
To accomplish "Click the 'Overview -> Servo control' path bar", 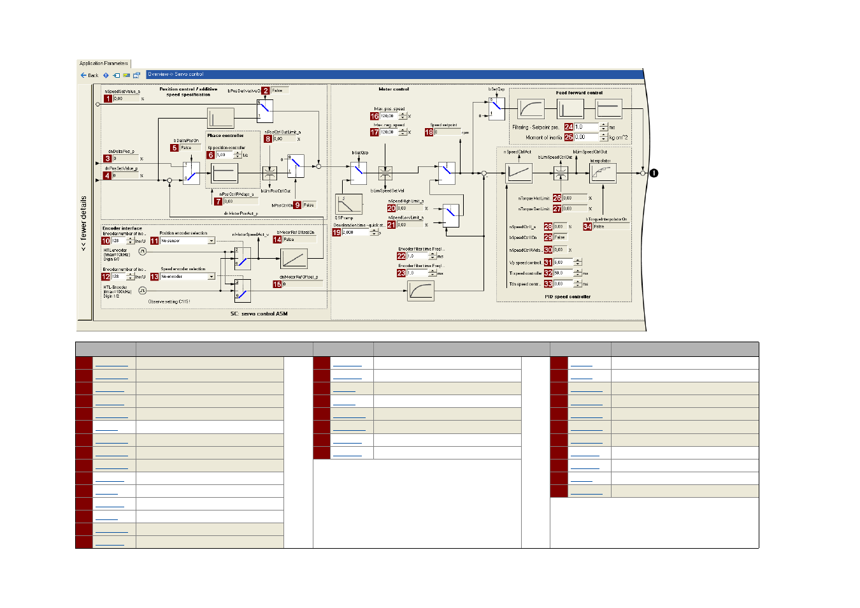I will point(395,75).
